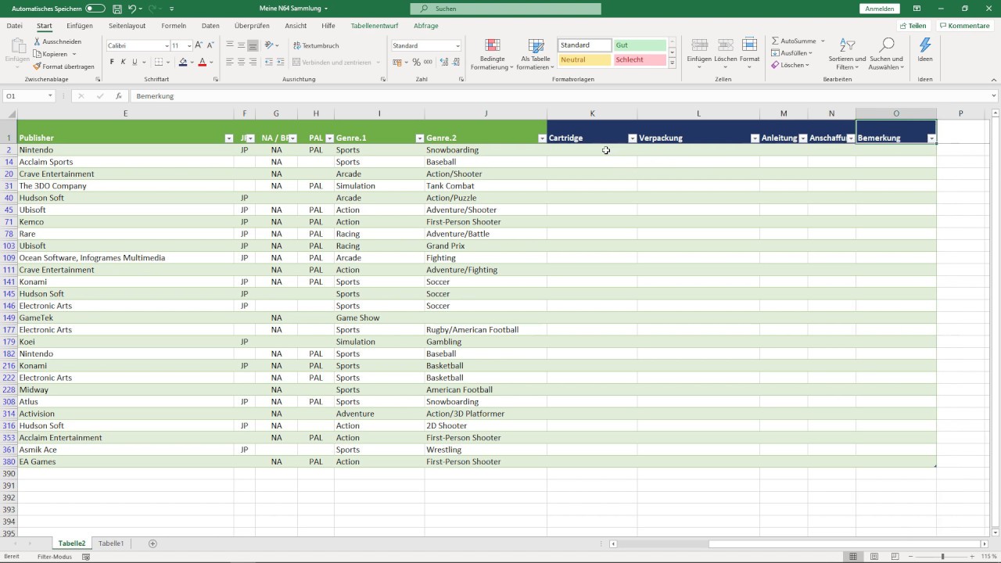Click the Save disk icon
The height and width of the screenshot is (563, 1001).
(x=117, y=9)
